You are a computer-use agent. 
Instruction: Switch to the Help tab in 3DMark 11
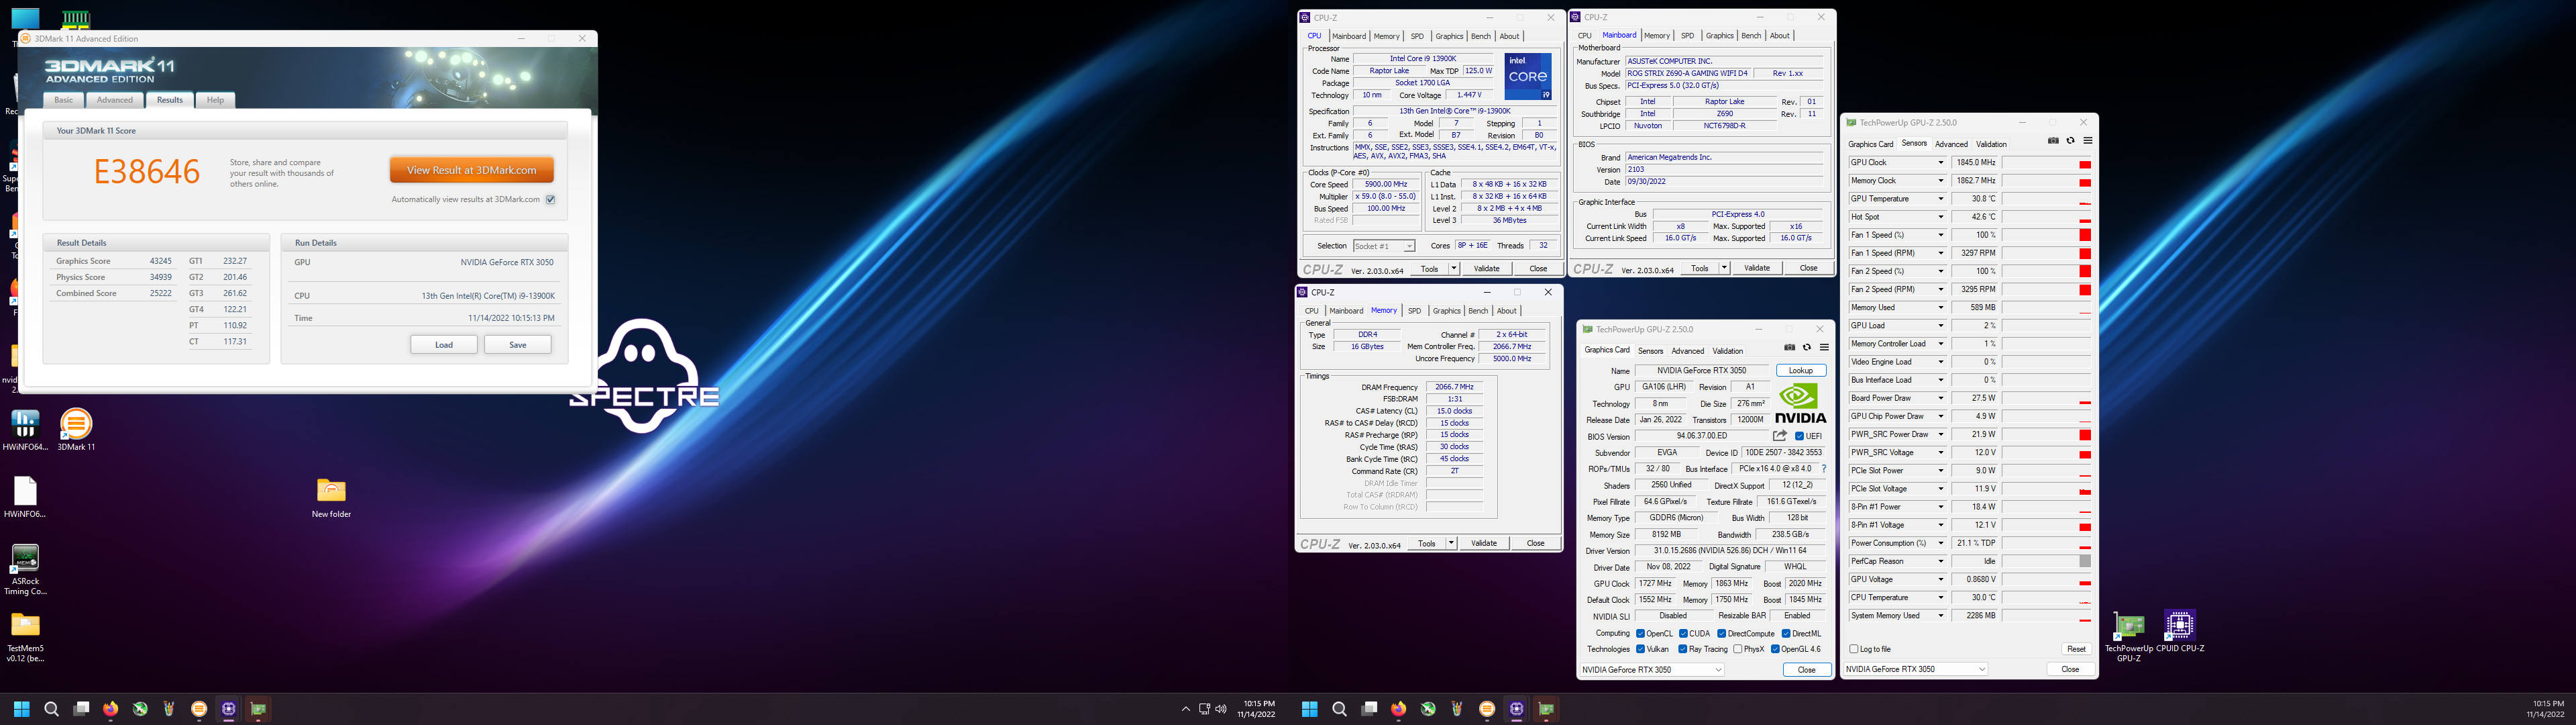coord(215,100)
